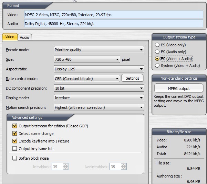Click the Video format info field

tap(114, 15)
